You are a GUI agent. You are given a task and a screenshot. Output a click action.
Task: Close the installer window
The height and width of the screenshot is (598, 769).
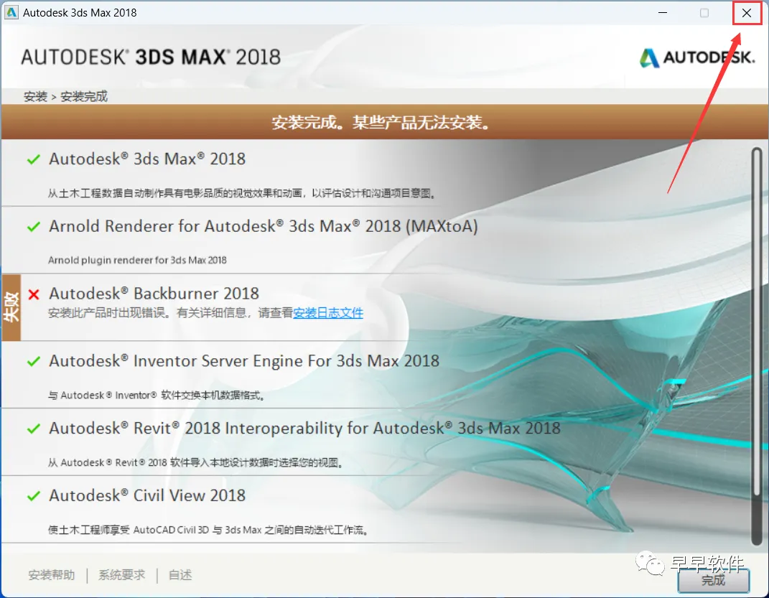747,13
